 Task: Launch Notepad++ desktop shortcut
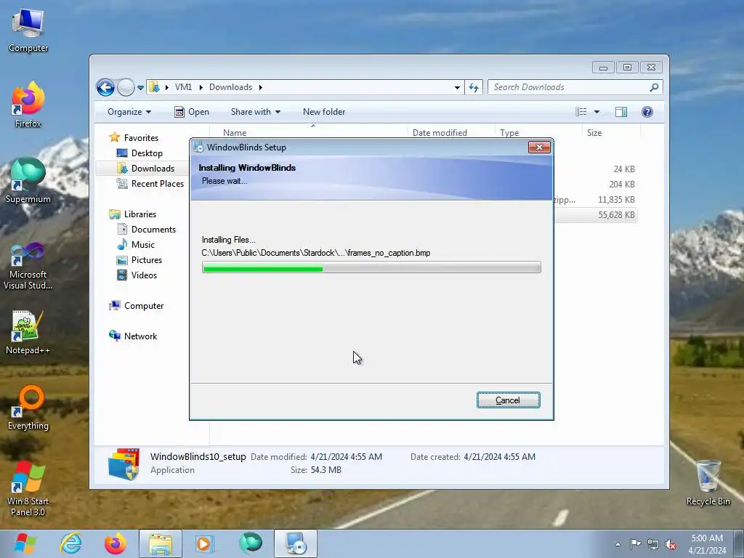tap(28, 332)
